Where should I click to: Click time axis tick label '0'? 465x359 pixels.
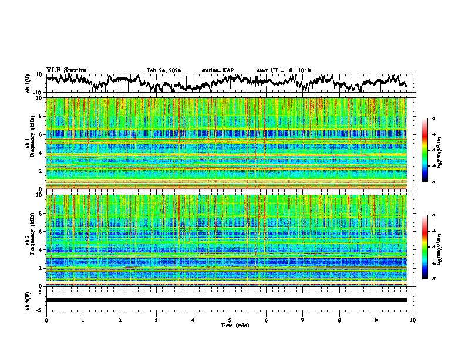click(46, 320)
